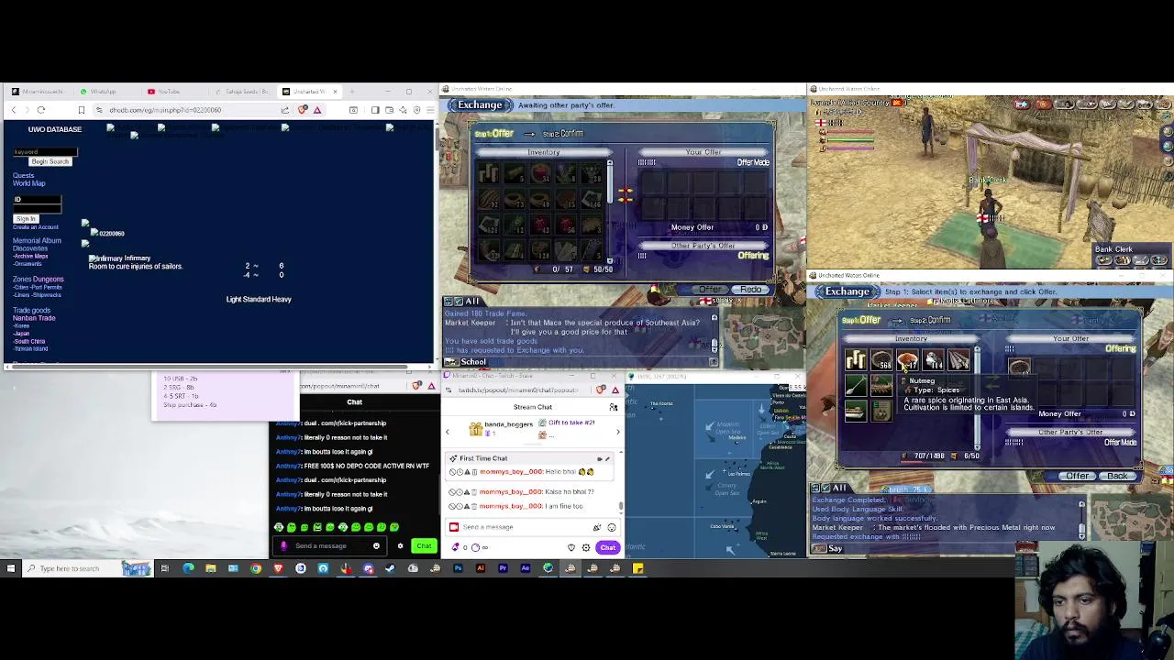
Task: Open Premiere Pro from taskbar
Action: 503,568
